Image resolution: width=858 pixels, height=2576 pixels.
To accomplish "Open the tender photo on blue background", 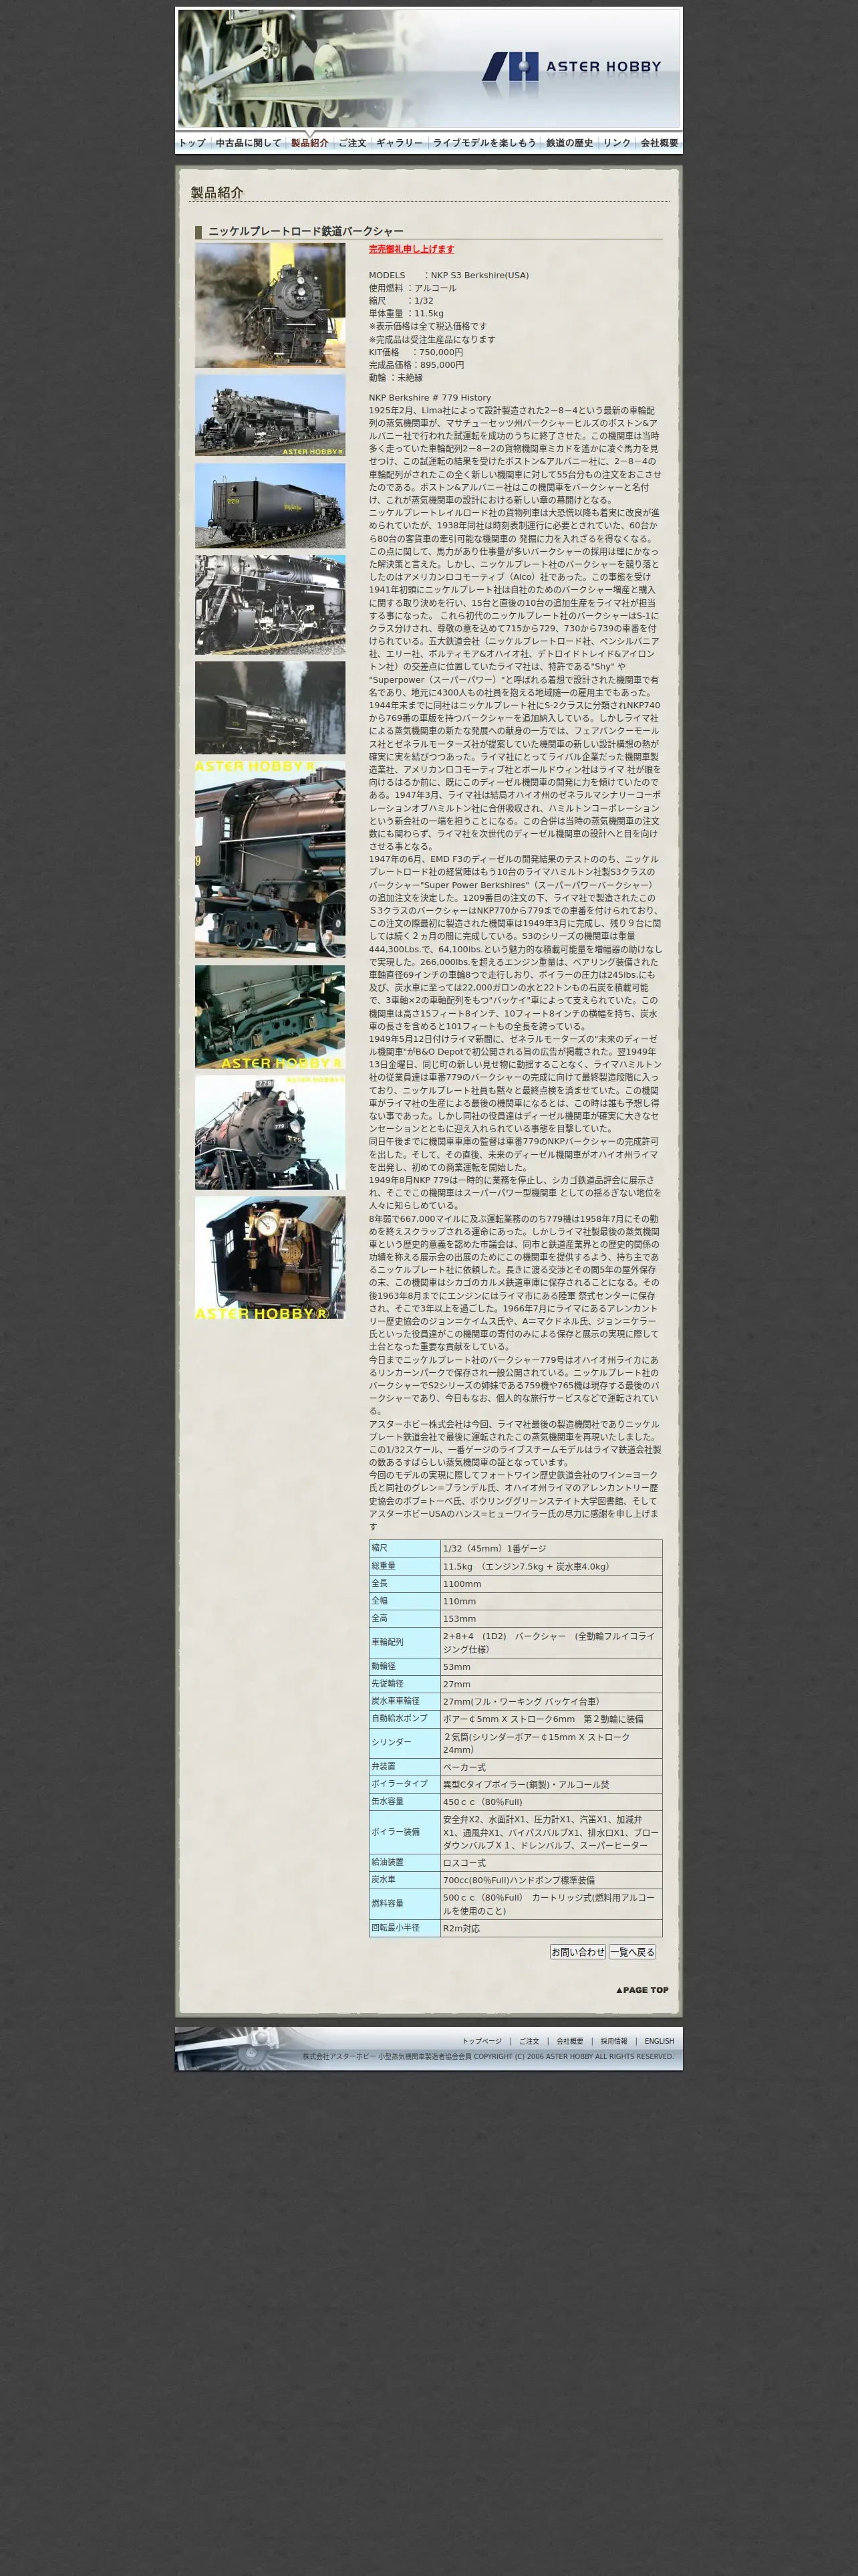I will click(270, 505).
